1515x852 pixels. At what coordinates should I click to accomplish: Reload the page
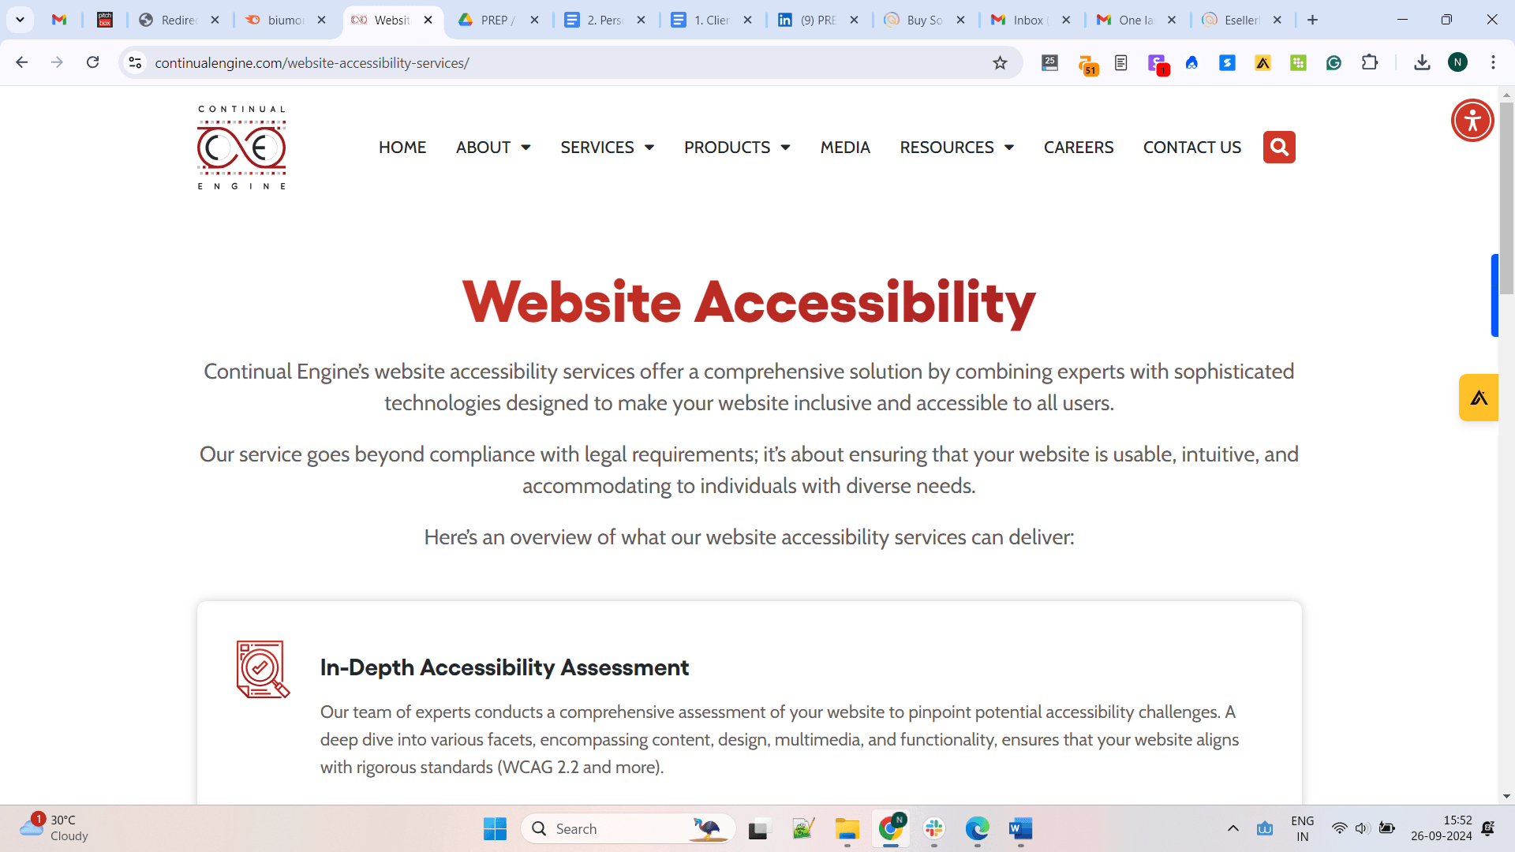pyautogui.click(x=92, y=62)
